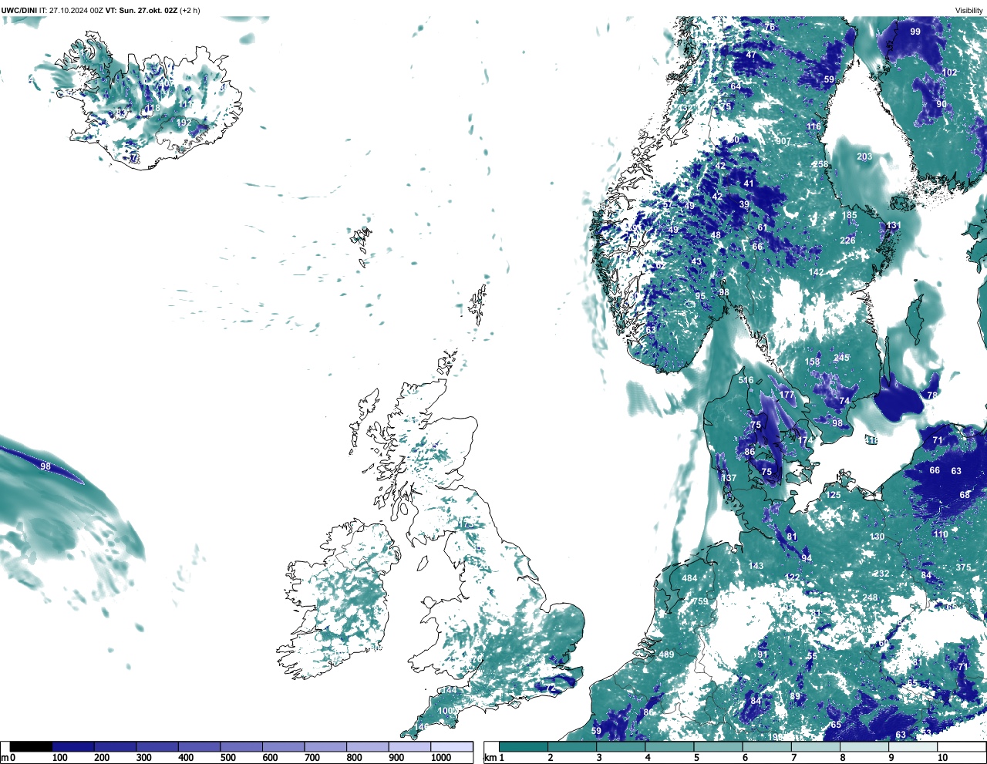The height and width of the screenshot is (764, 987).
Task: Click the '118' visibility value over Iceland
Action: pos(153,108)
